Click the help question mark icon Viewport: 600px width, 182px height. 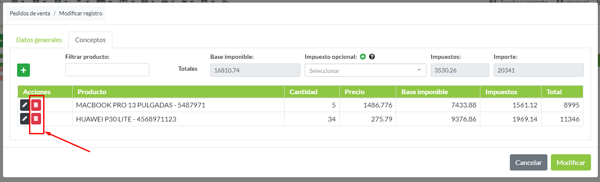coord(372,57)
